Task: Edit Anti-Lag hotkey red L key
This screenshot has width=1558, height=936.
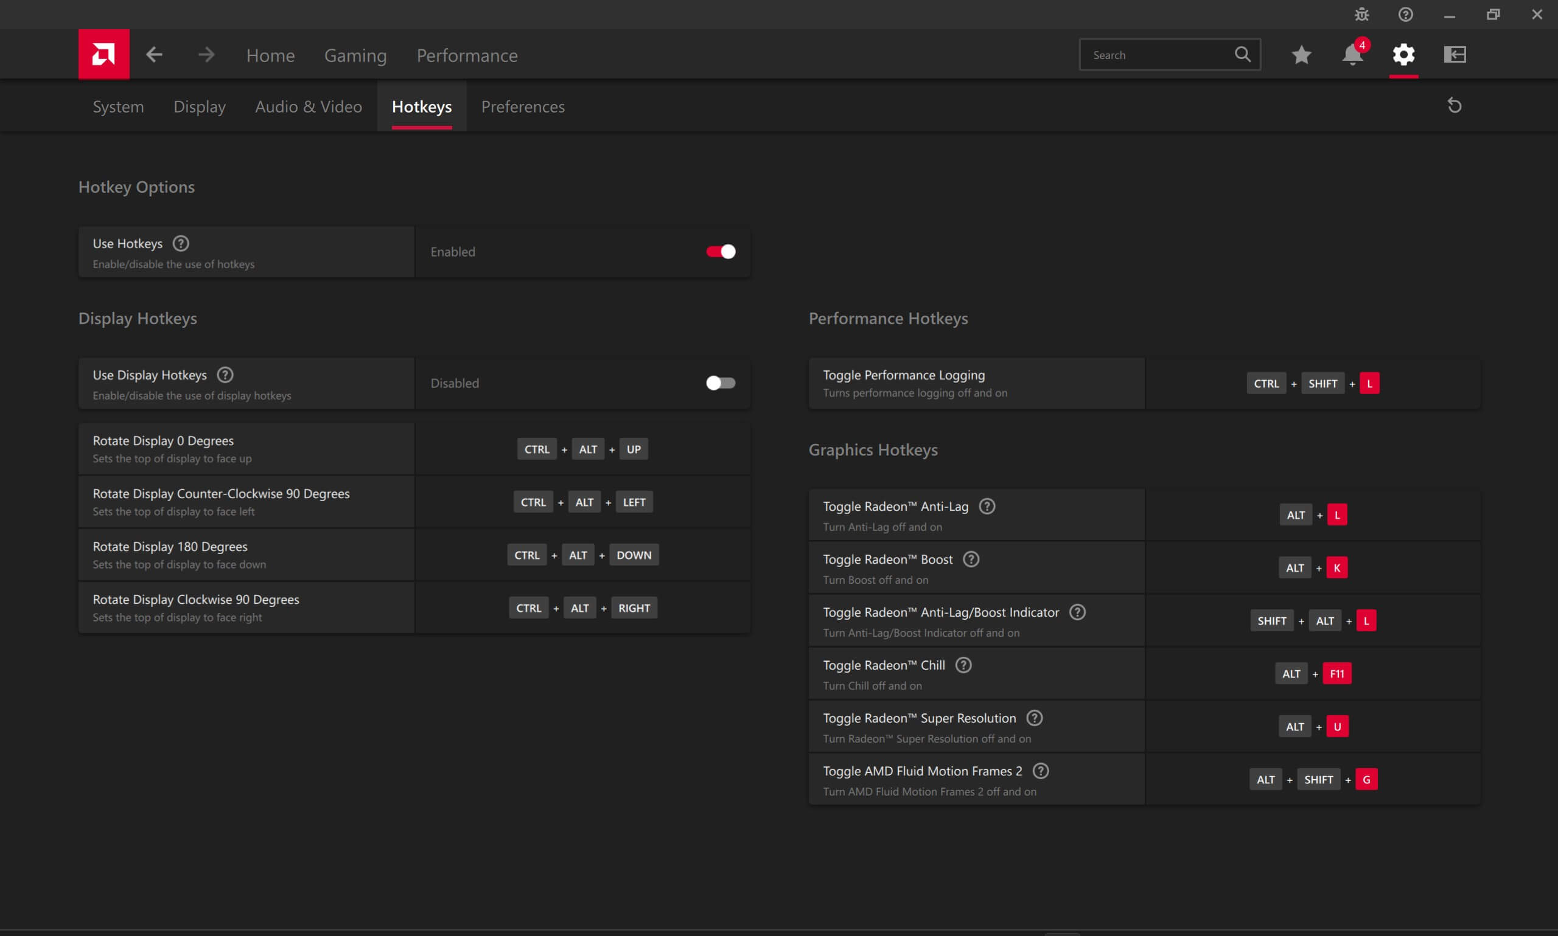Action: tap(1336, 515)
